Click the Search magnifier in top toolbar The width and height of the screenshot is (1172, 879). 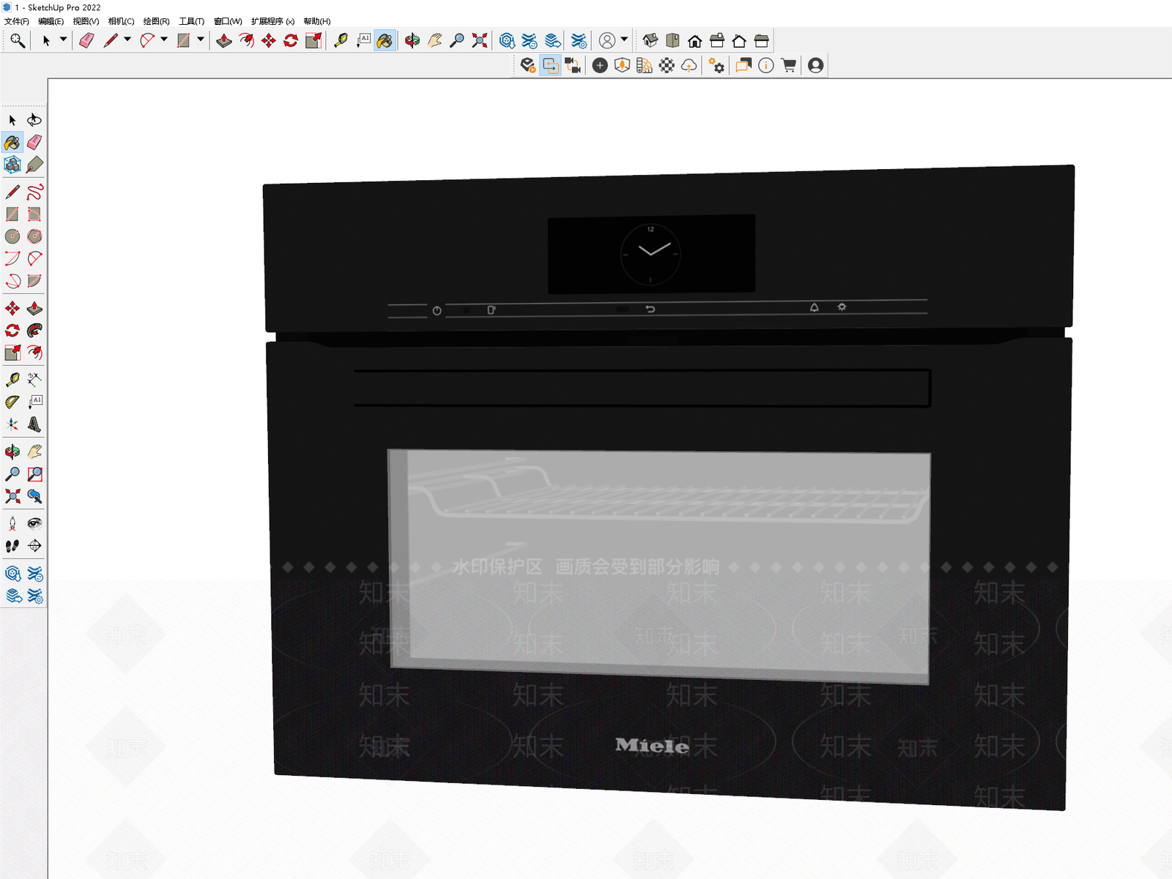tap(18, 41)
